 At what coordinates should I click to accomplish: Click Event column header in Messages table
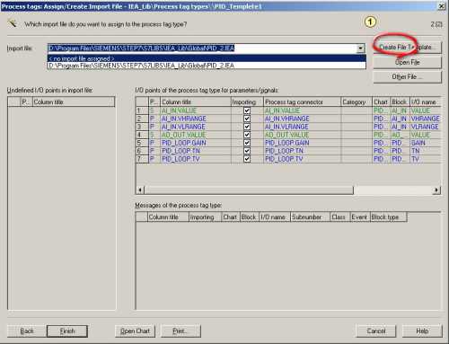(x=360, y=217)
